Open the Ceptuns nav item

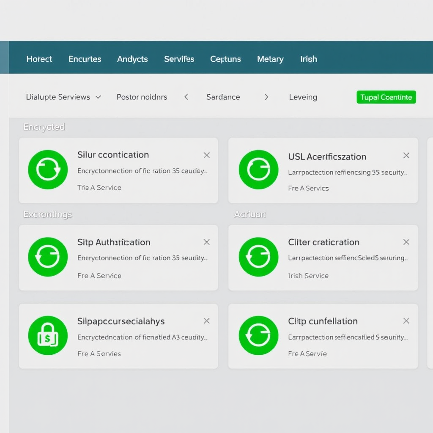point(225,59)
